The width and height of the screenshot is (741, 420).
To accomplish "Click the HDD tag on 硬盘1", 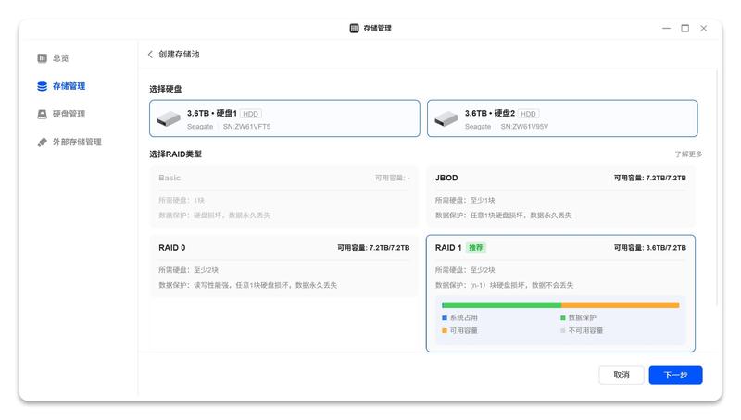I will click(250, 114).
